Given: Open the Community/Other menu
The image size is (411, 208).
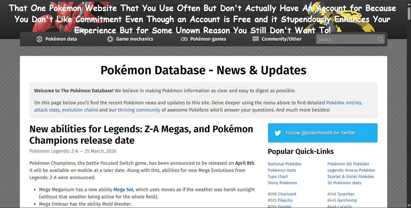Looking at the screenshot, I should pos(277,39).
